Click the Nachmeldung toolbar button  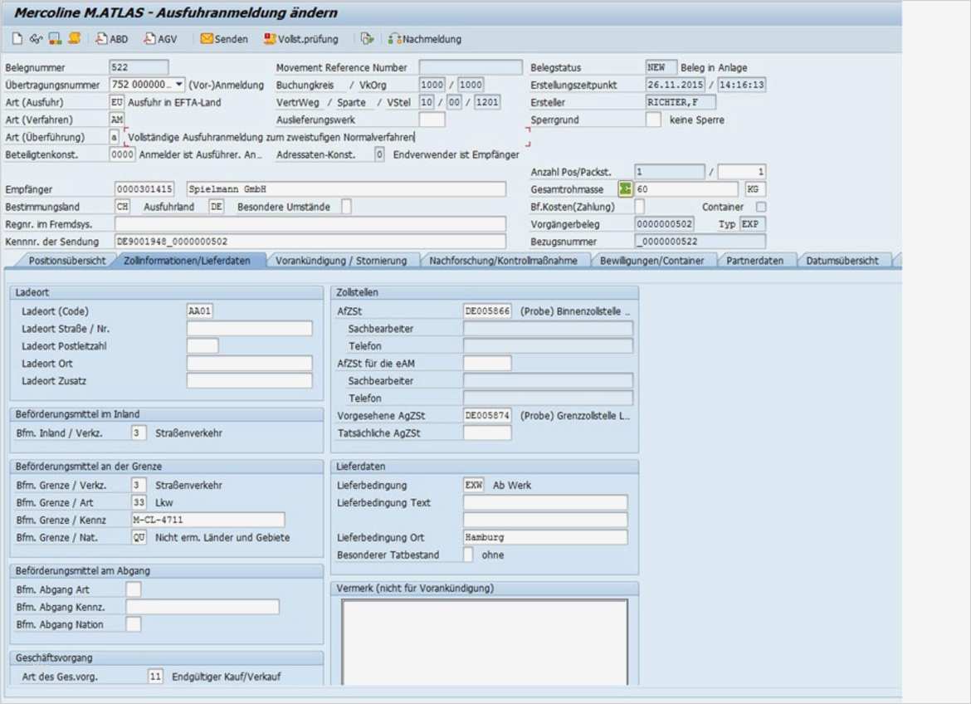pos(425,39)
